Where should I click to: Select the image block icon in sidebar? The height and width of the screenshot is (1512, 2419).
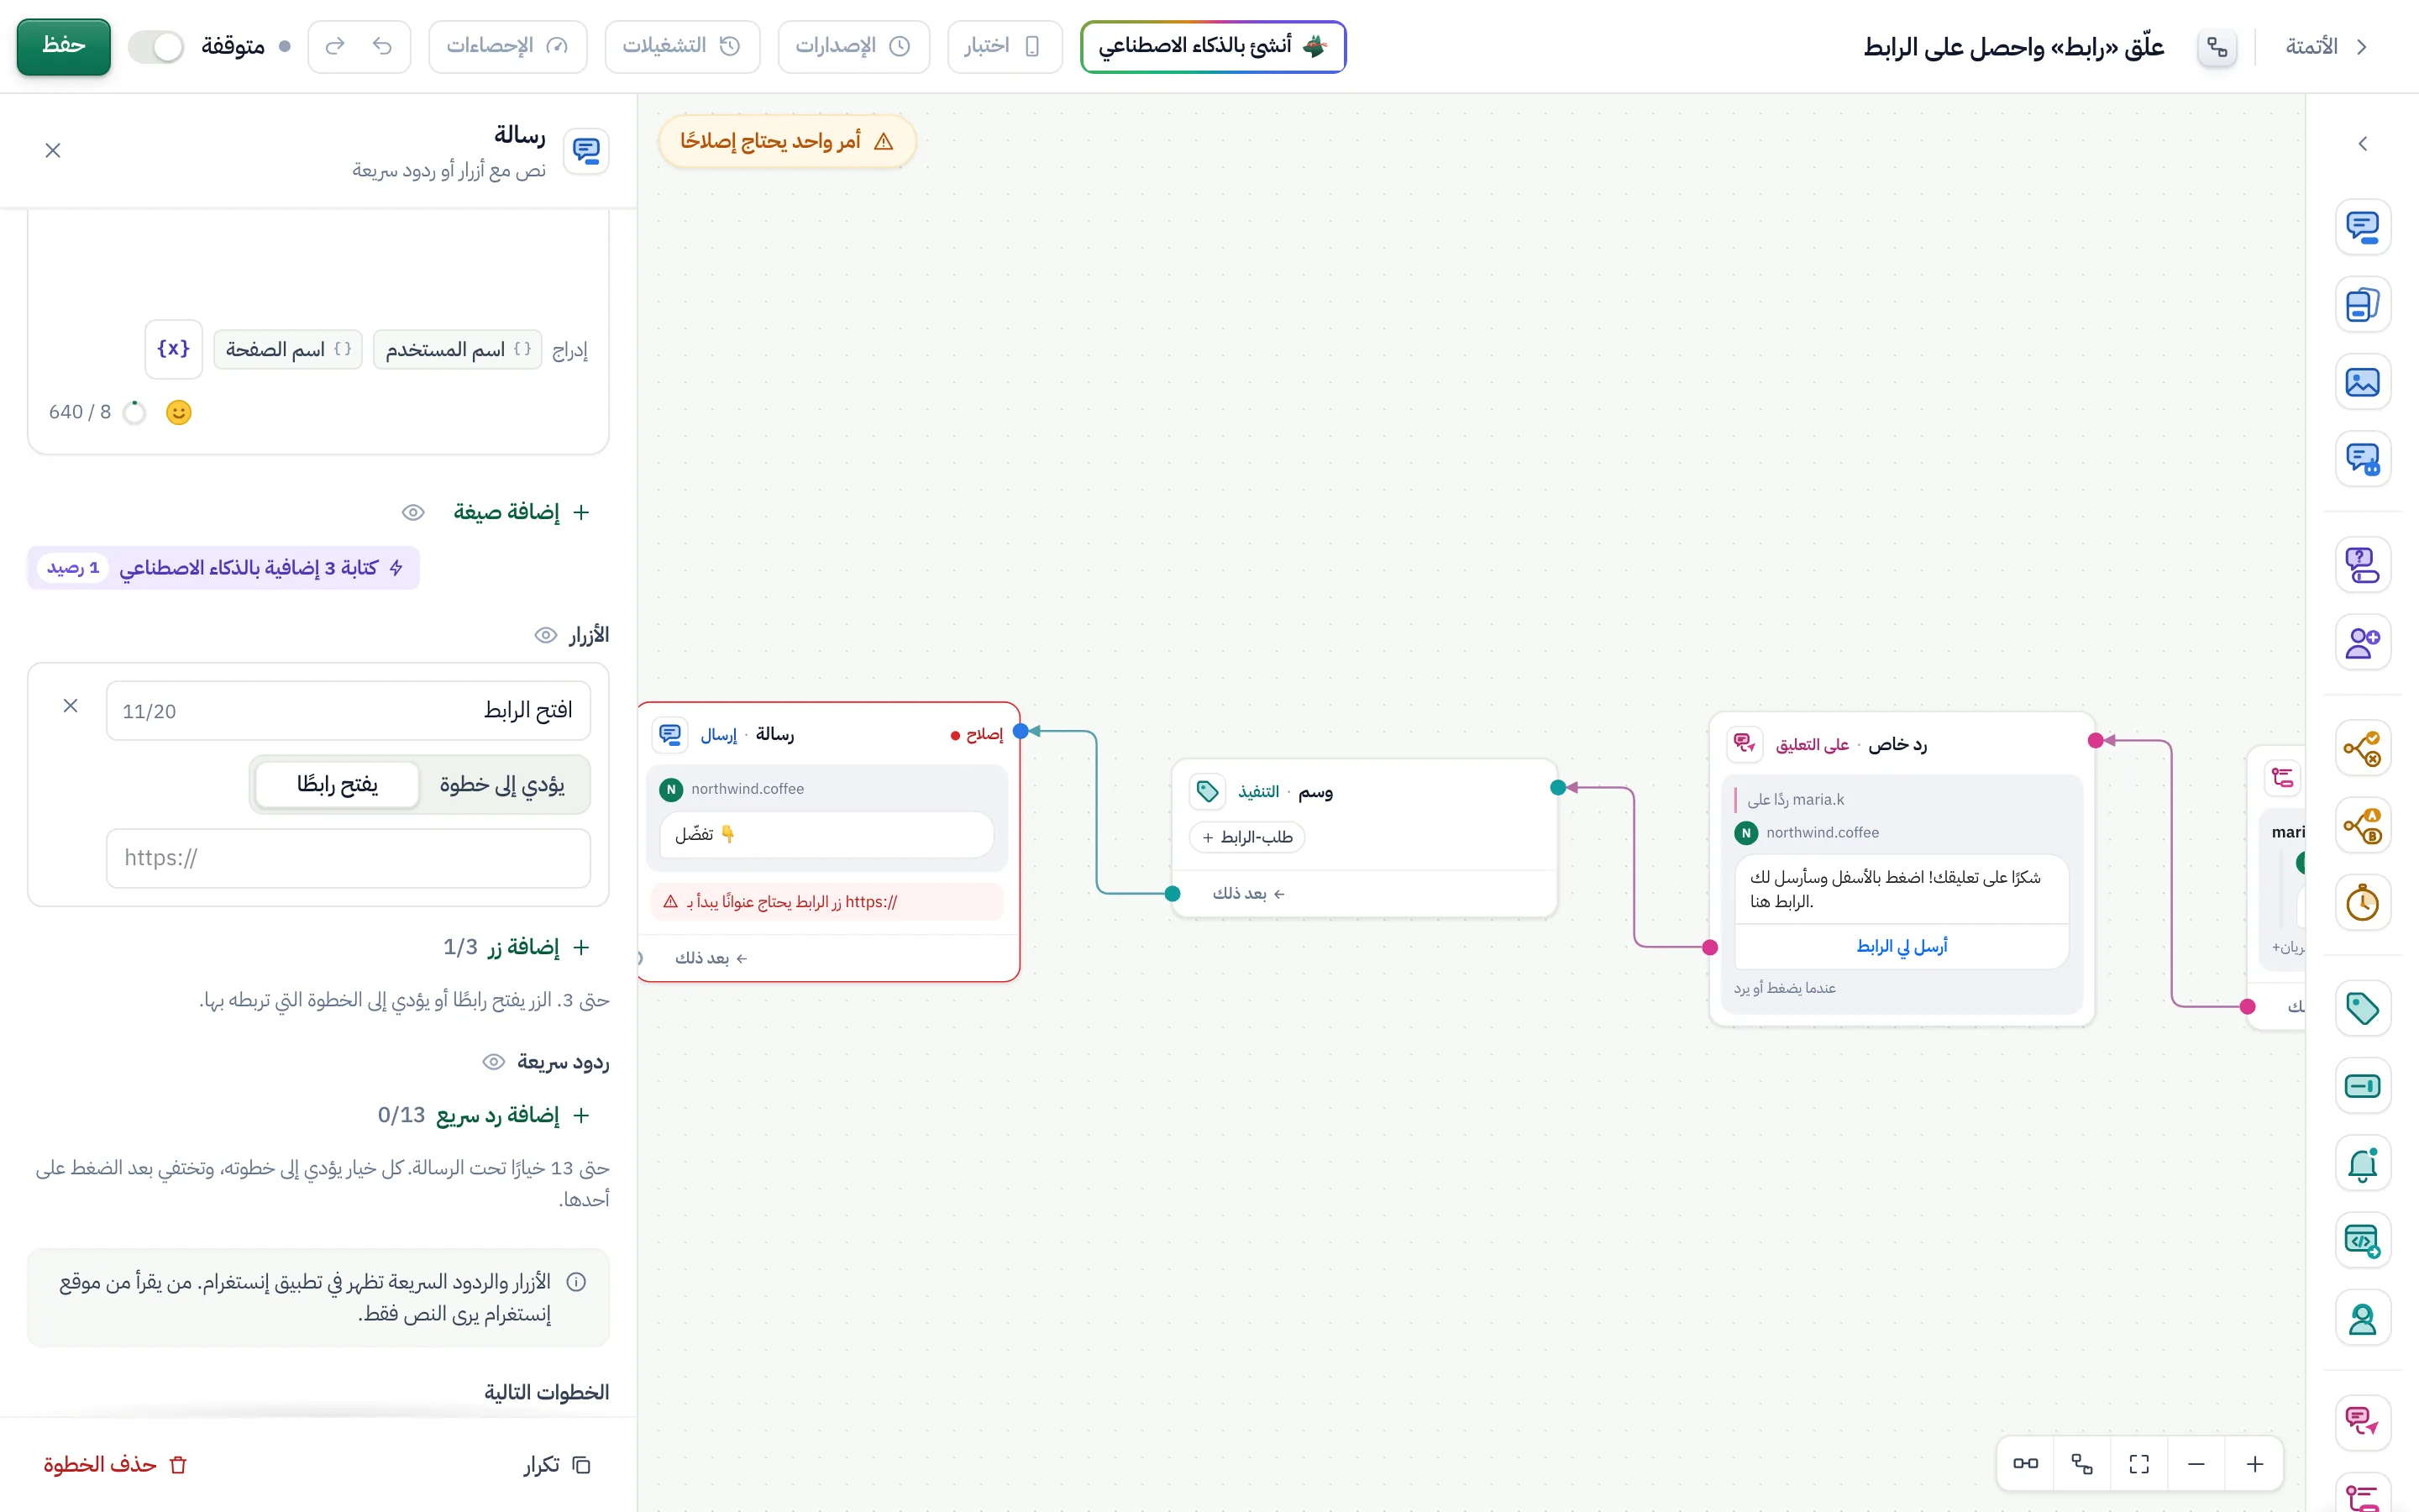pos(2362,382)
